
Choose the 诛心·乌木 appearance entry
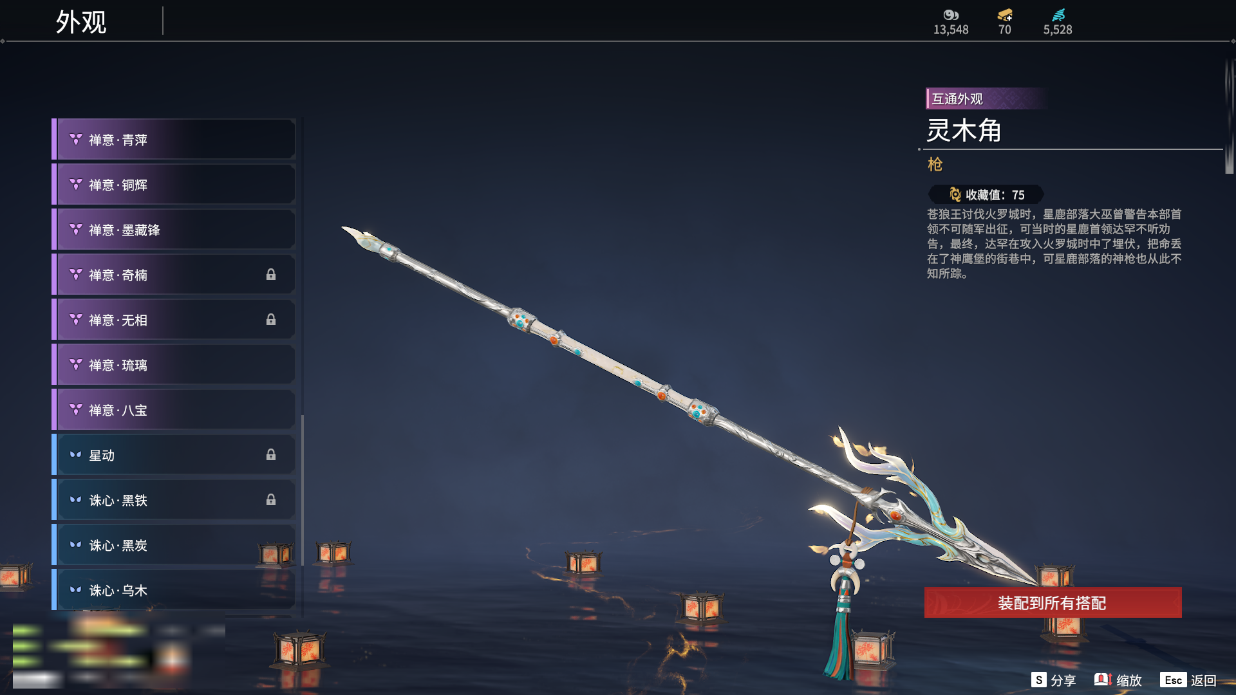pos(174,590)
